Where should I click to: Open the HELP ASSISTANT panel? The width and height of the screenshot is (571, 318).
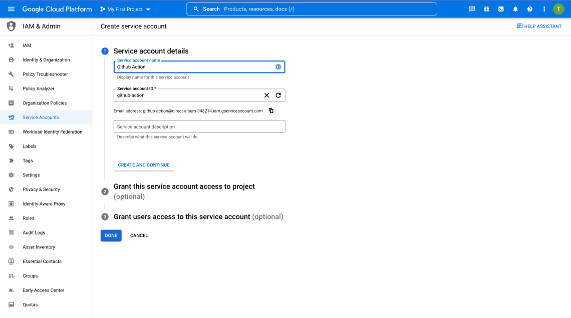pos(539,26)
